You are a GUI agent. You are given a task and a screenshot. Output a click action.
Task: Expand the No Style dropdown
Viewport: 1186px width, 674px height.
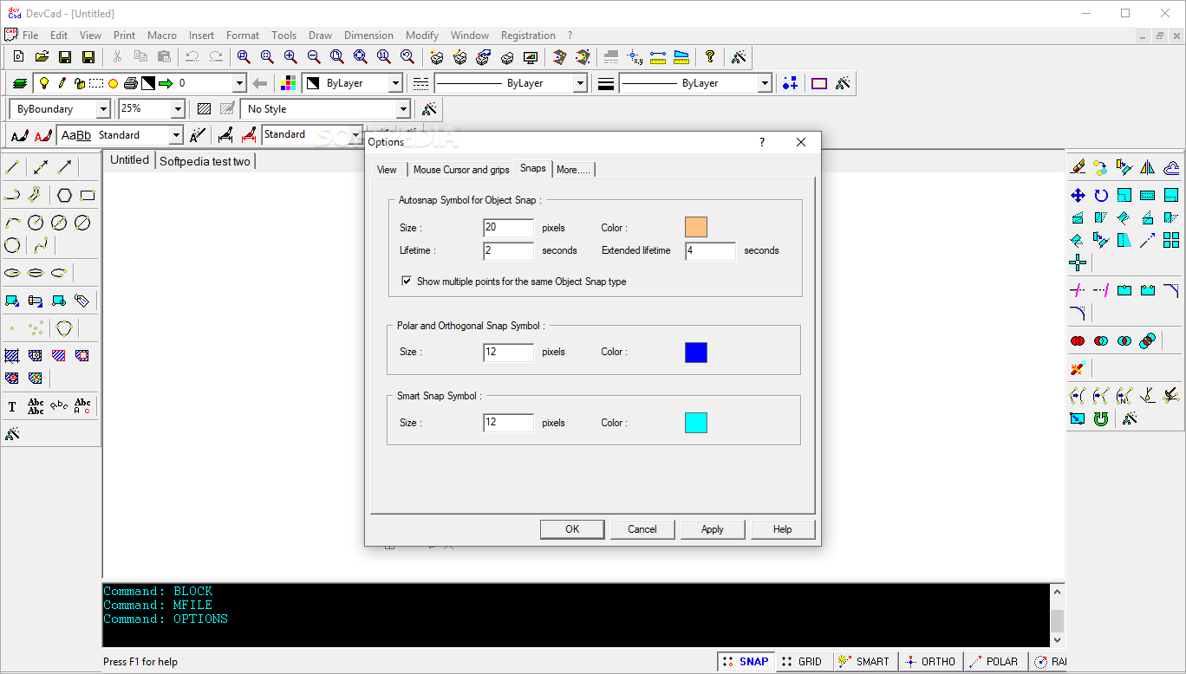click(x=402, y=109)
